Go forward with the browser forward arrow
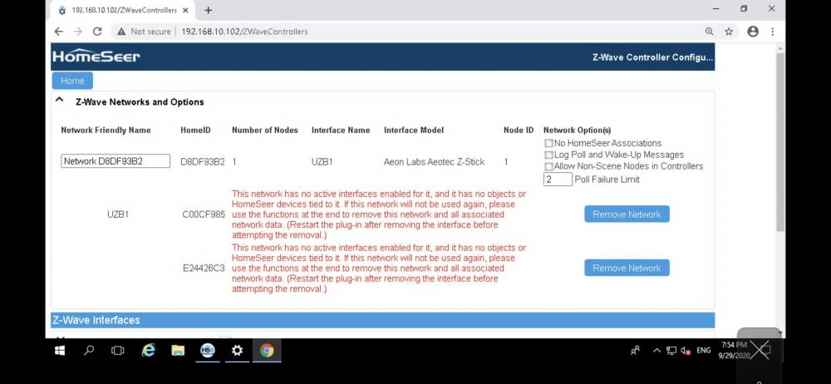 [77, 32]
